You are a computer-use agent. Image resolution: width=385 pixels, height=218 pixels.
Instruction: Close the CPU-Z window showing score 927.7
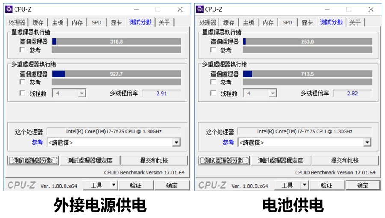[x=180, y=9]
